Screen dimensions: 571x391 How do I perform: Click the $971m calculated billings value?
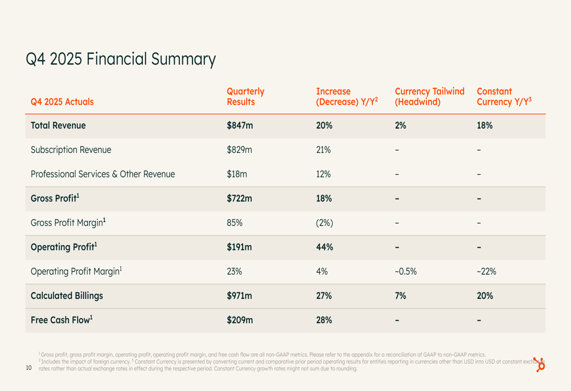click(240, 296)
